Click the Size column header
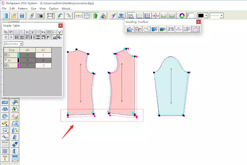Viewport: 247px width, 165px height. tap(12, 50)
